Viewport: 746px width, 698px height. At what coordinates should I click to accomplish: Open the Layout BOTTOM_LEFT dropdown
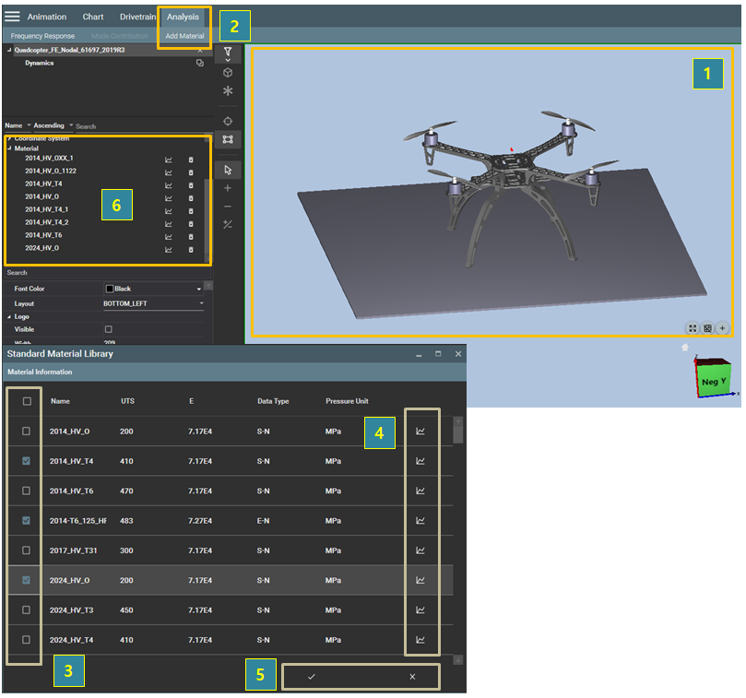pyautogui.click(x=152, y=303)
